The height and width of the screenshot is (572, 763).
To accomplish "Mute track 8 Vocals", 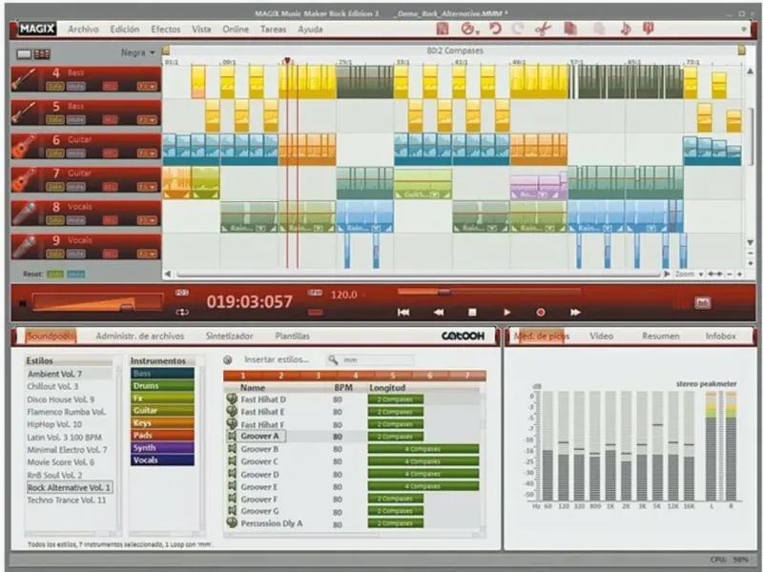I will pyautogui.click(x=76, y=220).
